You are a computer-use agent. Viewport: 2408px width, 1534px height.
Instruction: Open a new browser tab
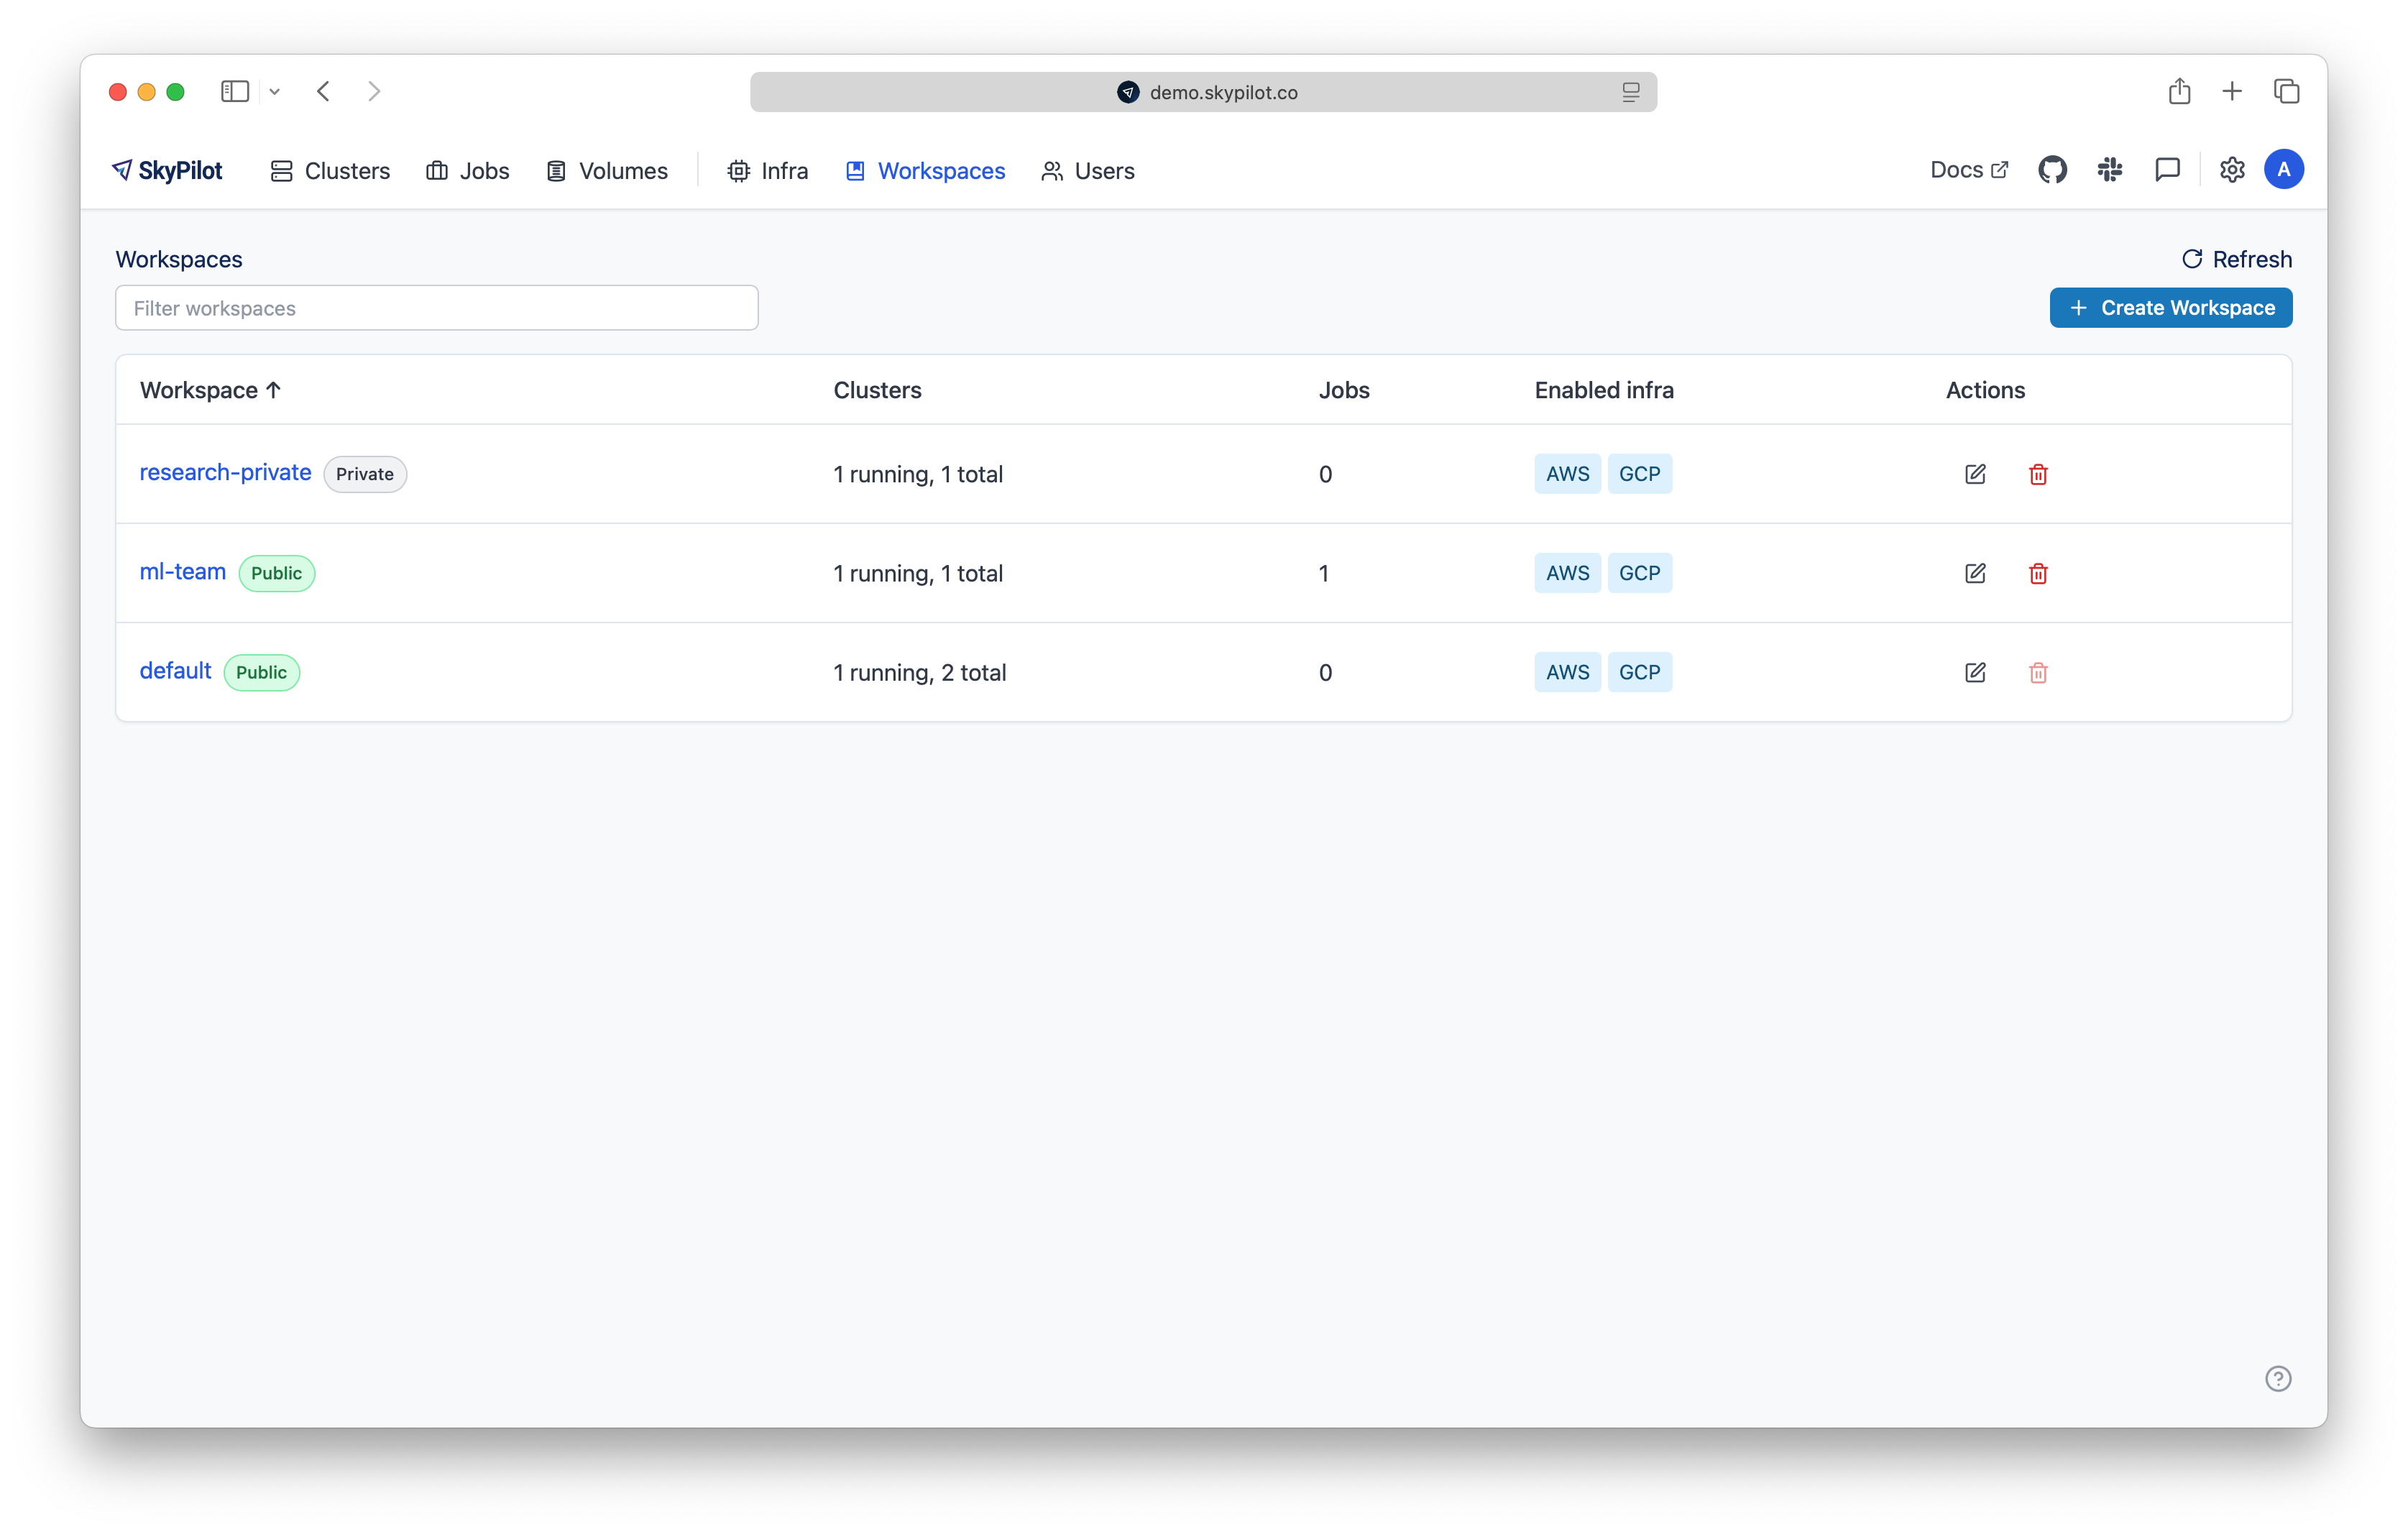2232,92
